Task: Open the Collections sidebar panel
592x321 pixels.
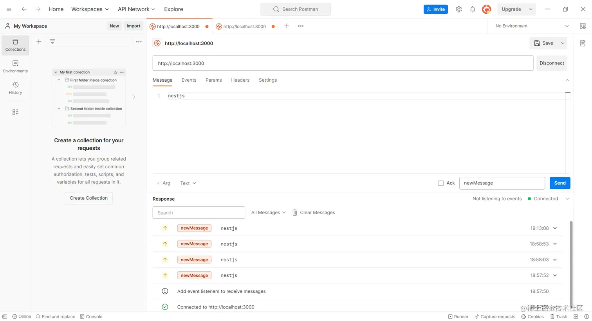Action: (15, 45)
